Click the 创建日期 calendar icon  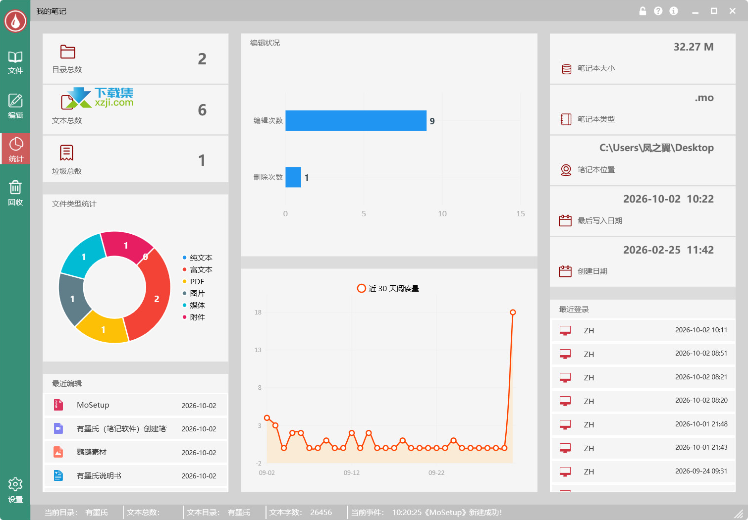(x=565, y=271)
